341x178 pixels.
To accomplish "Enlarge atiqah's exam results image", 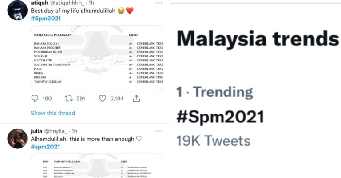I will 96,58.
